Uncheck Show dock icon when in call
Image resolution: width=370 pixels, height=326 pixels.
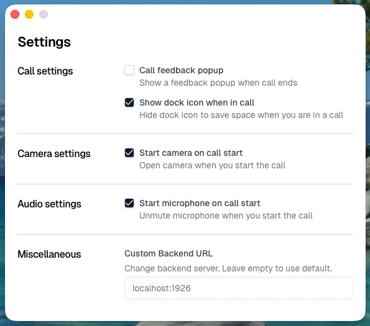[129, 102]
